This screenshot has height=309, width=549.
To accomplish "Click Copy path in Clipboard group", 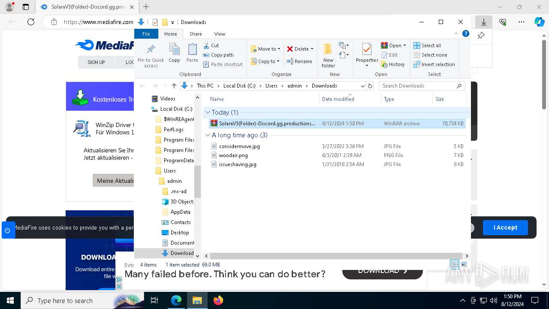I will [218, 55].
